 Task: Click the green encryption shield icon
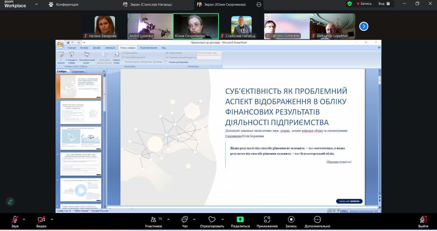[350, 4]
